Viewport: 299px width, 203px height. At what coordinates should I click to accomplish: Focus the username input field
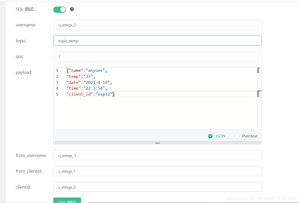coord(157,25)
